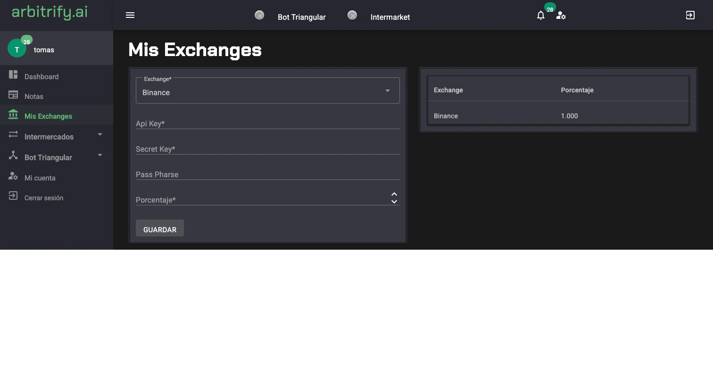The width and height of the screenshot is (713, 375).
Task: Click the Mis Exchanges bank icon
Action: [x=13, y=114]
